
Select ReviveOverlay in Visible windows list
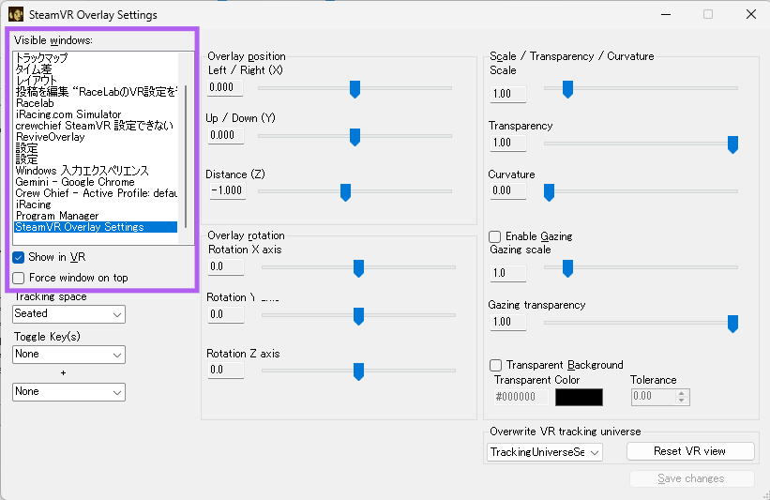pos(96,137)
